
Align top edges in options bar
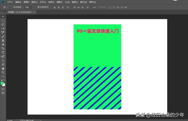tap(74, 7)
